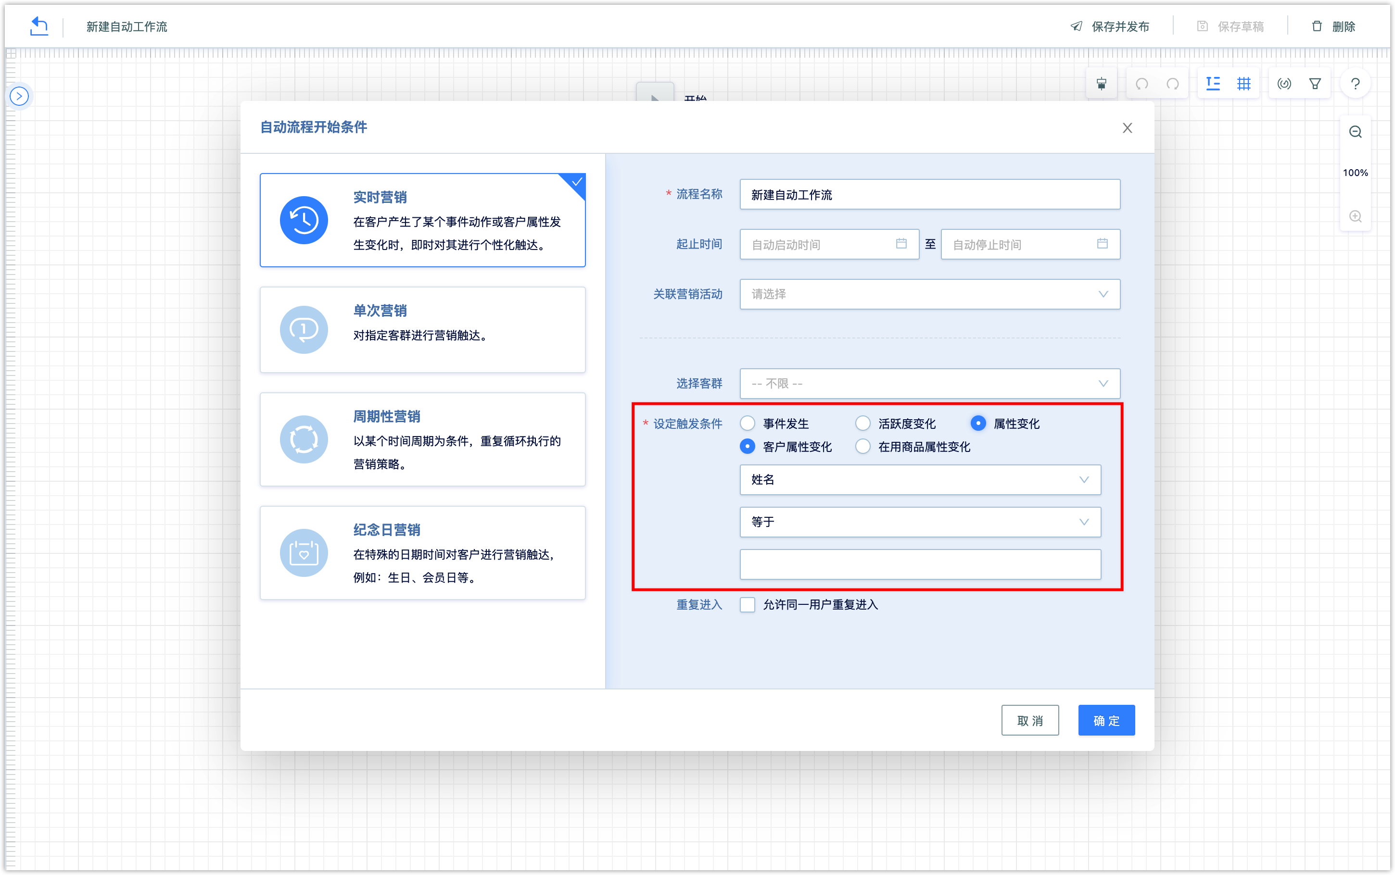Enable 允许同一用户重复进入 checkbox
This screenshot has height=875, width=1395.
[747, 605]
